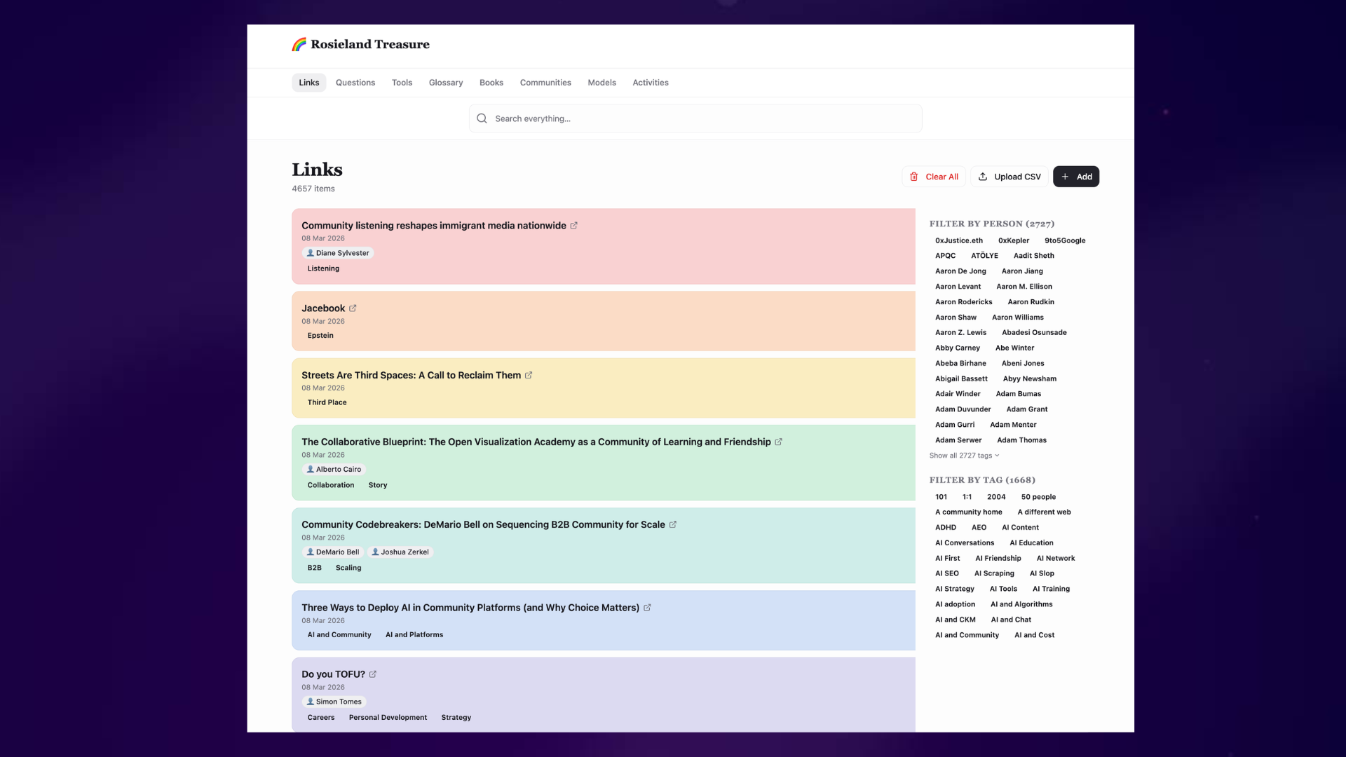Toggle the 'AI SEO' tag filter

coord(946,573)
